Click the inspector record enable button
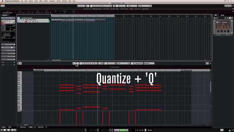Screen dimensions: 234x132 coord(3,23)
